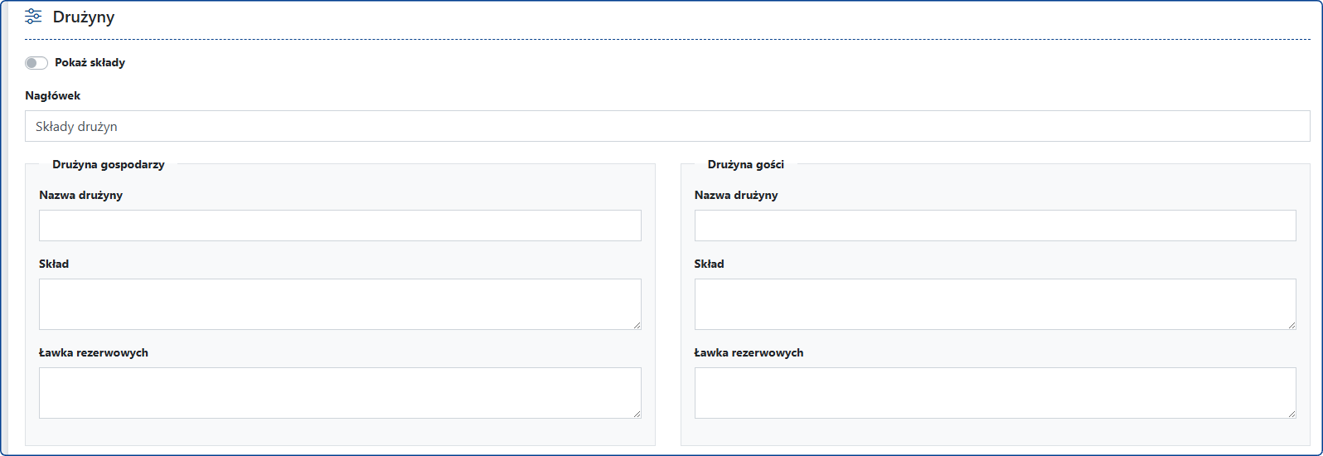Toggle the Pokaż składy switch
This screenshot has width=1323, height=456.
pyautogui.click(x=36, y=63)
